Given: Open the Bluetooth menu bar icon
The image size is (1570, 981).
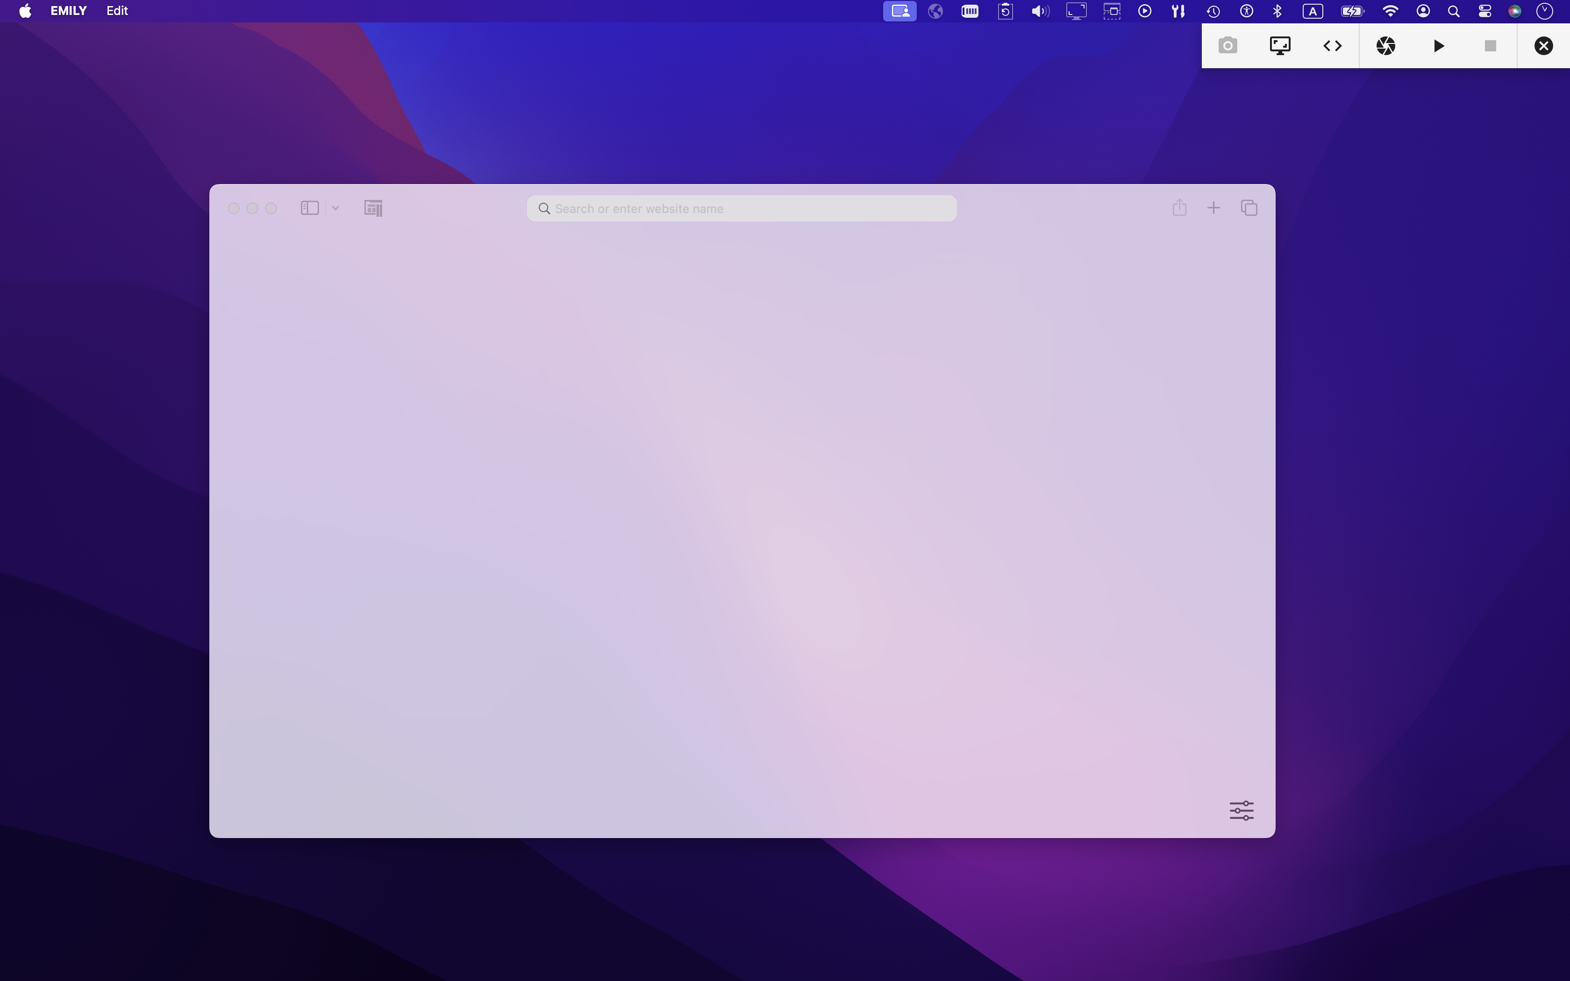Looking at the screenshot, I should [x=1277, y=11].
